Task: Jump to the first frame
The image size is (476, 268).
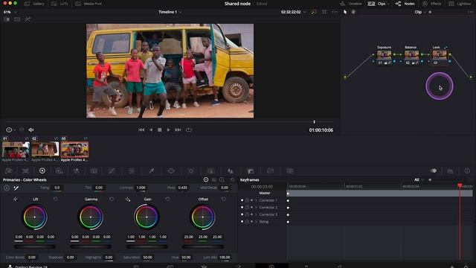Action: coord(141,130)
